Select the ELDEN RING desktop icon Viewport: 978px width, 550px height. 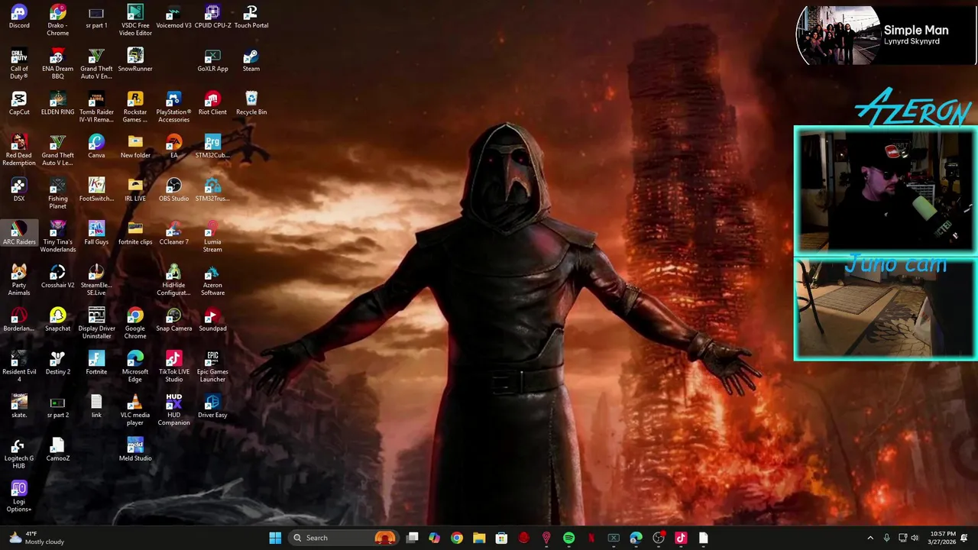57,104
